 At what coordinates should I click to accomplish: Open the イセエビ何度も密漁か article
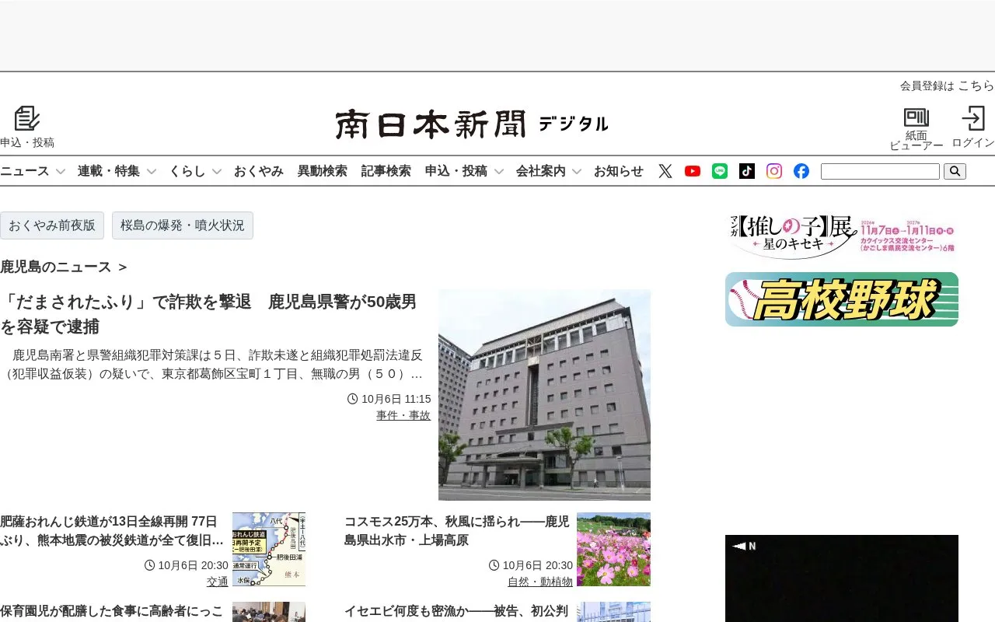pyautogui.click(x=456, y=612)
